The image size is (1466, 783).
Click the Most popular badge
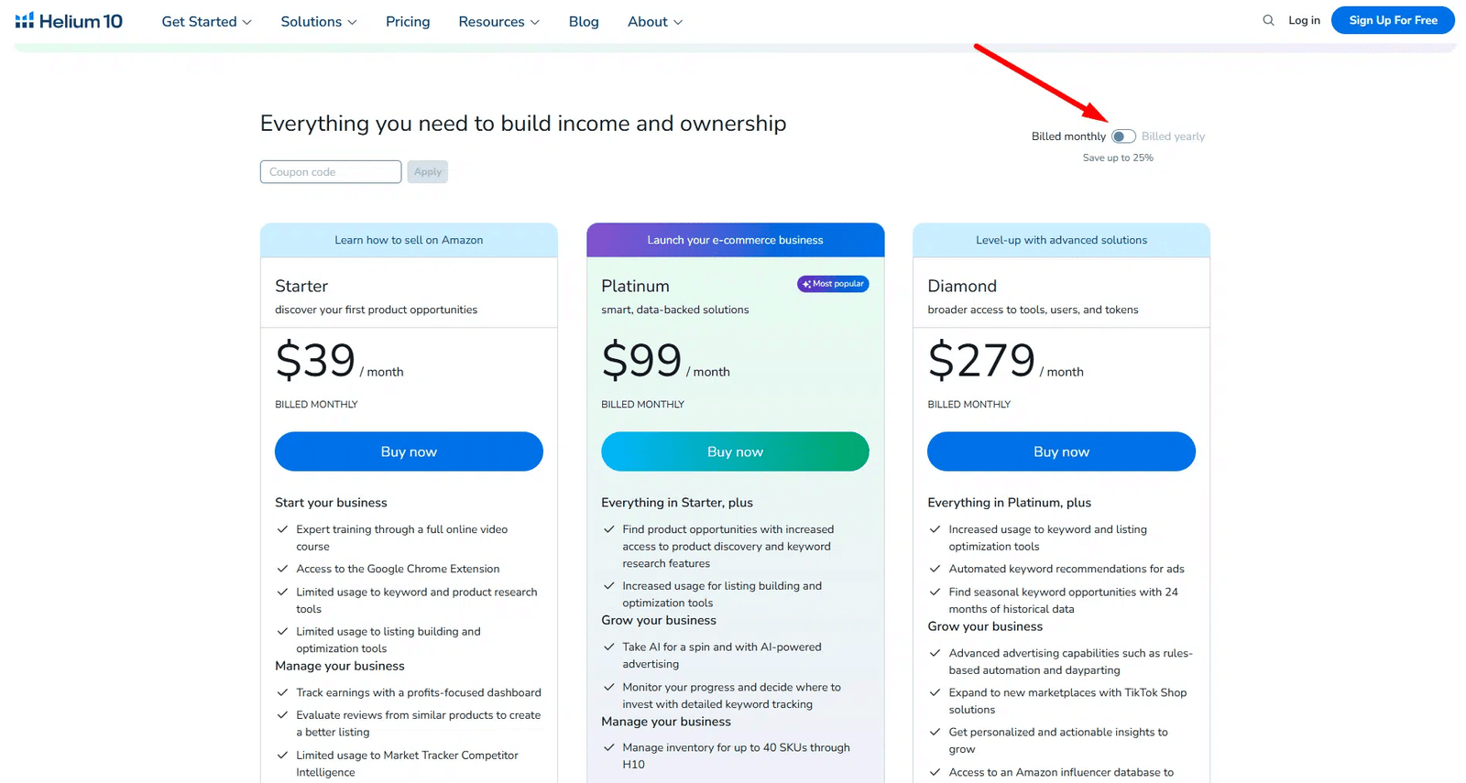click(x=833, y=284)
